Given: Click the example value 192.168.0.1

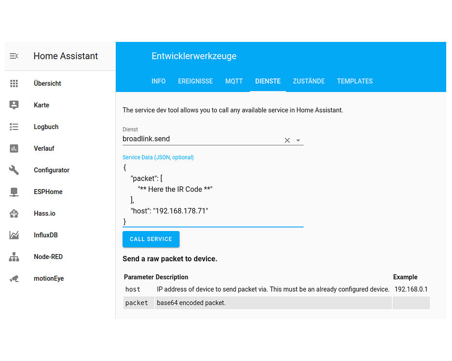Looking at the screenshot, I should pos(411,289).
